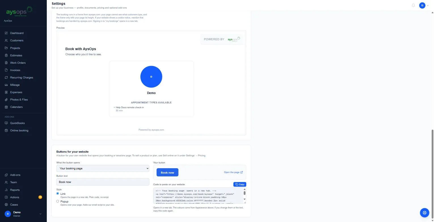Expand the Demo Owner account menu
This screenshot has width=434, height=222.
[23, 214]
